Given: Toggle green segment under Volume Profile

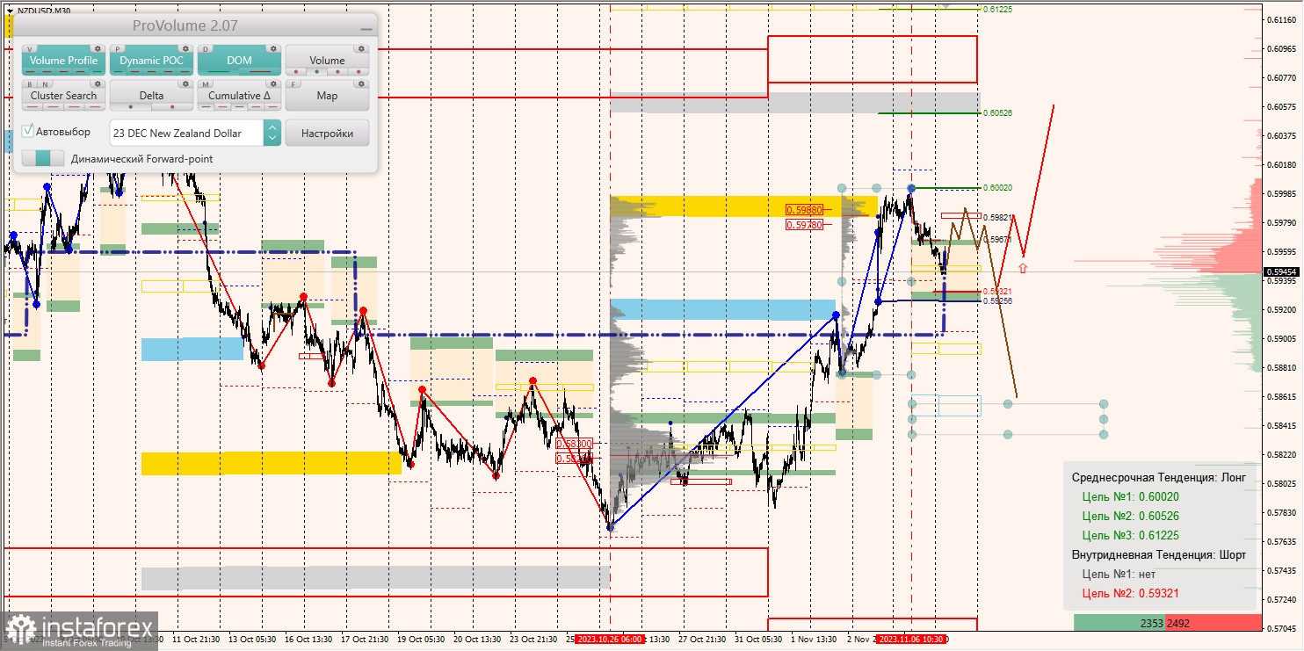Looking at the screenshot, I should 97,72.
